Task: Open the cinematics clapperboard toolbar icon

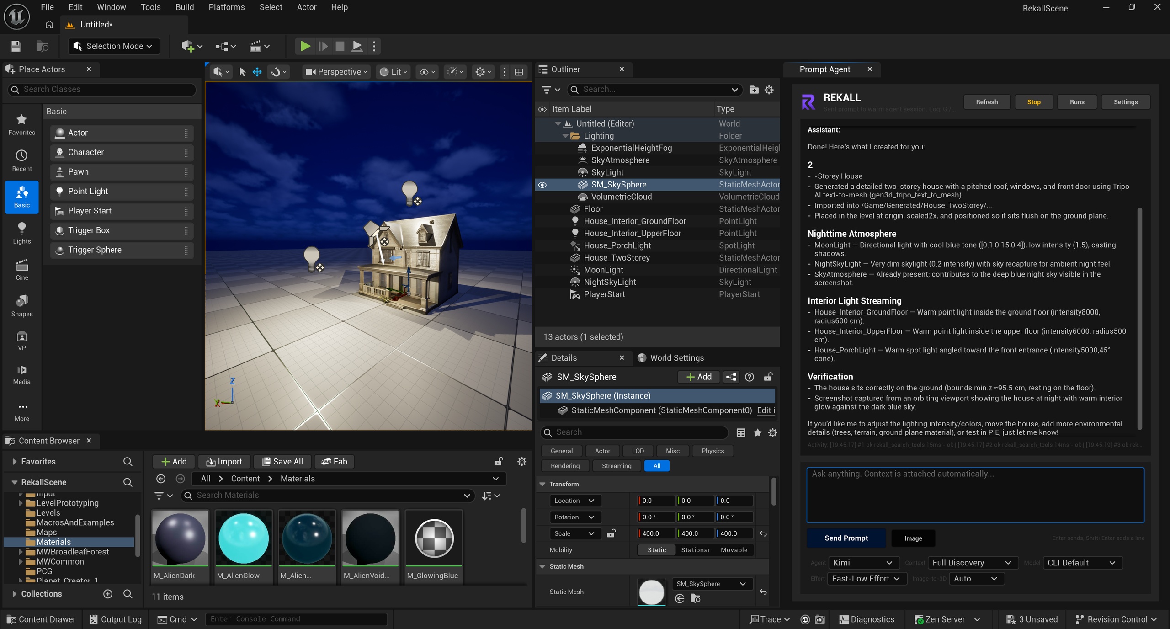Action: click(x=259, y=46)
